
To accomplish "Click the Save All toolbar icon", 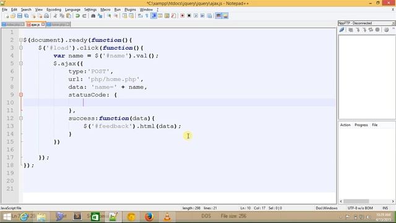I will coord(26,16).
